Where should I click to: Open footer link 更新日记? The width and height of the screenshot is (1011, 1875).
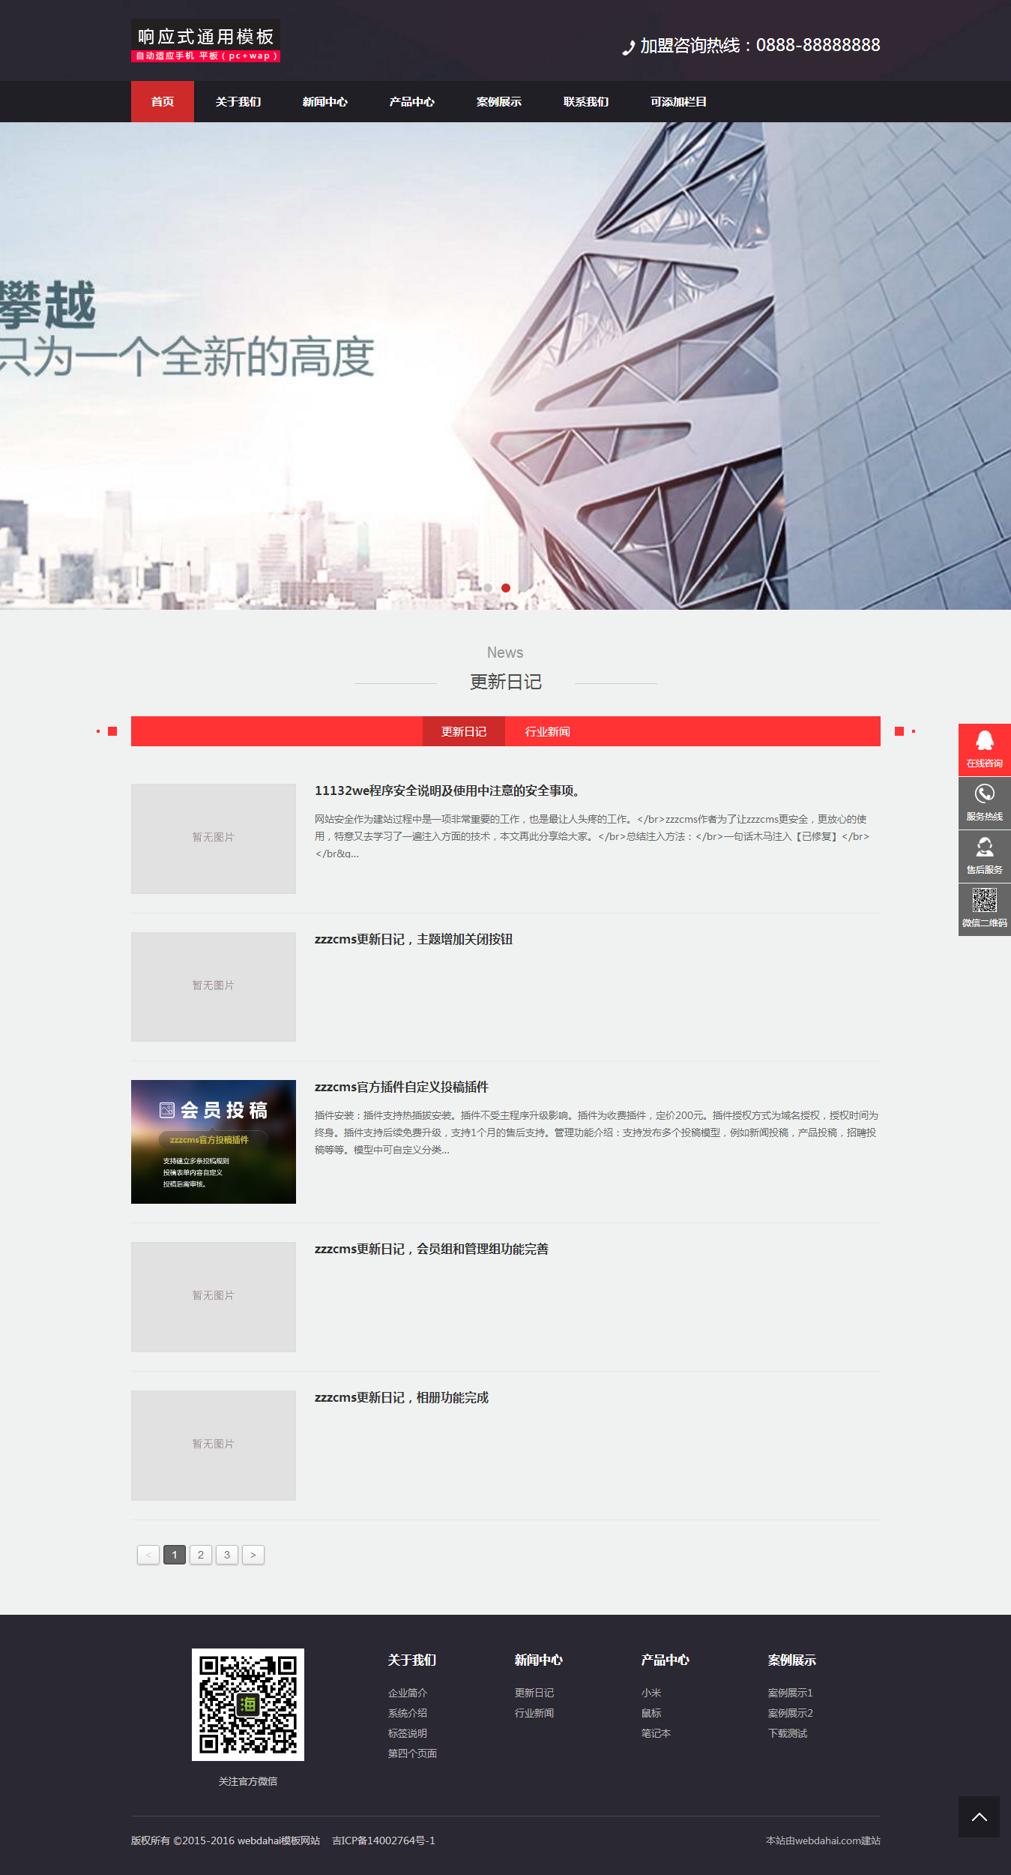(534, 1693)
